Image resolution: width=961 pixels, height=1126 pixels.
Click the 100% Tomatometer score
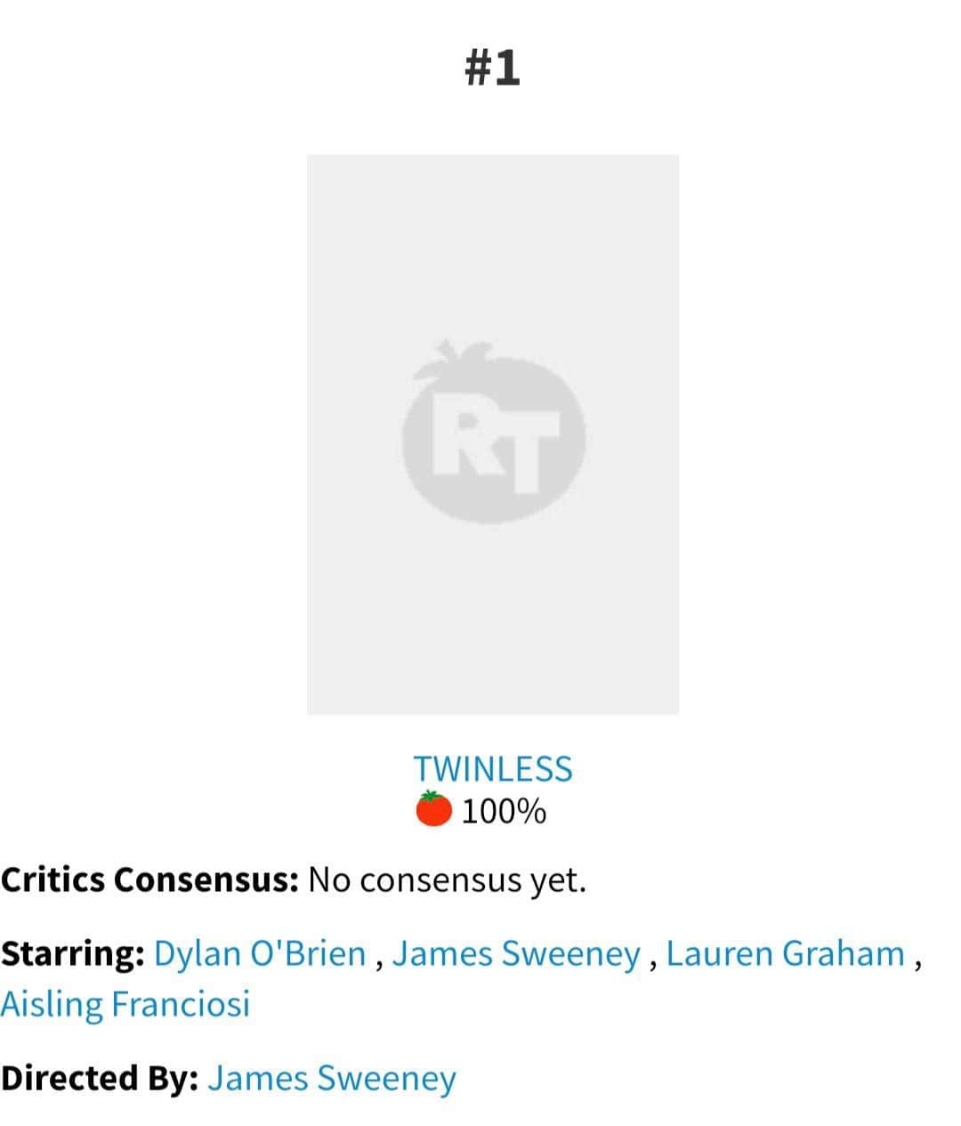click(x=504, y=811)
